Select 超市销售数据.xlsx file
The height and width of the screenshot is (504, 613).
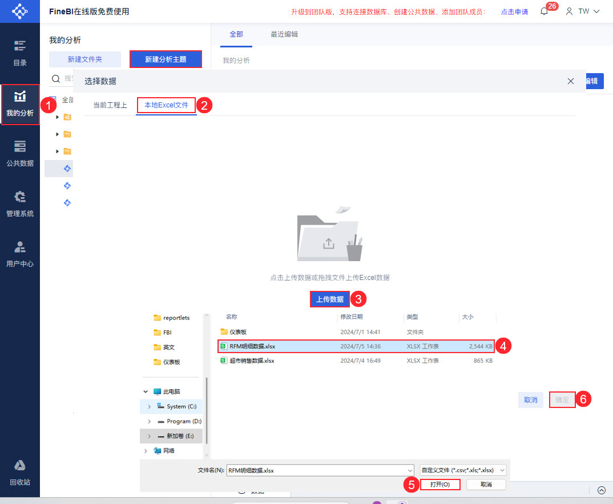coord(356,361)
